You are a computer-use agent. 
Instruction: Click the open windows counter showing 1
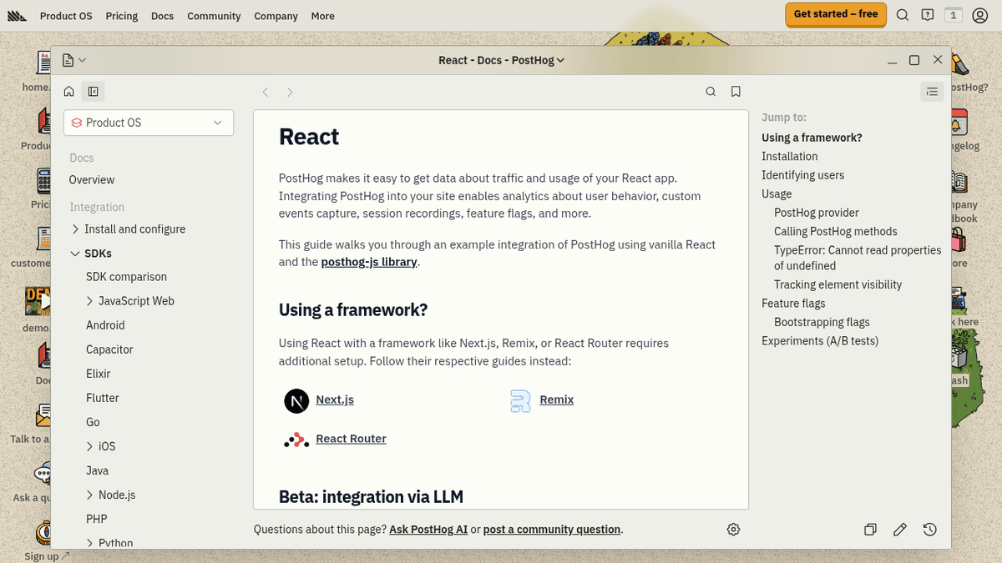point(953,15)
